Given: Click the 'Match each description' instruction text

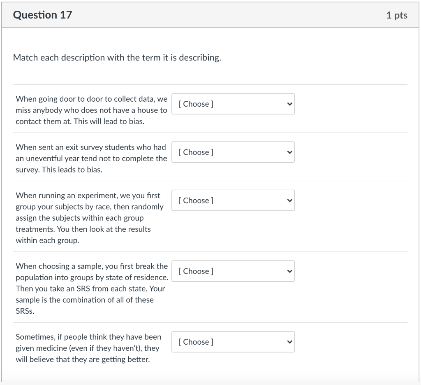Looking at the screenshot, I should (x=117, y=58).
